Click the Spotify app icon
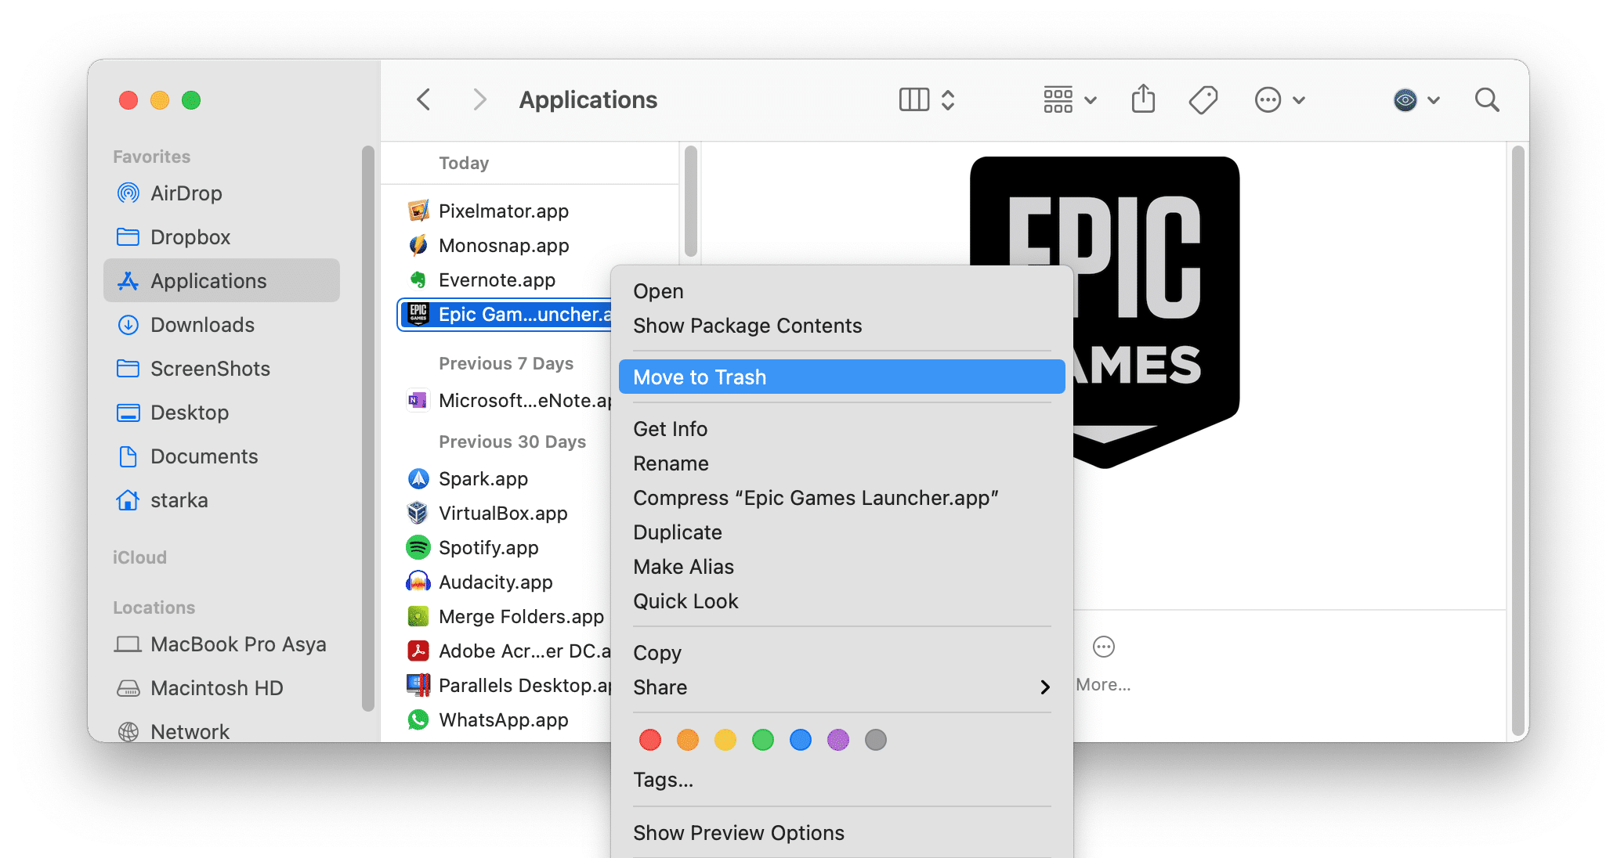 tap(421, 547)
